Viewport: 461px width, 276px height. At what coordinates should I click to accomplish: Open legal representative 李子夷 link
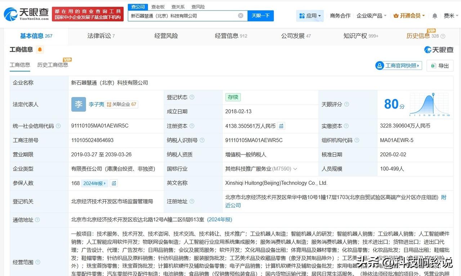(x=96, y=104)
